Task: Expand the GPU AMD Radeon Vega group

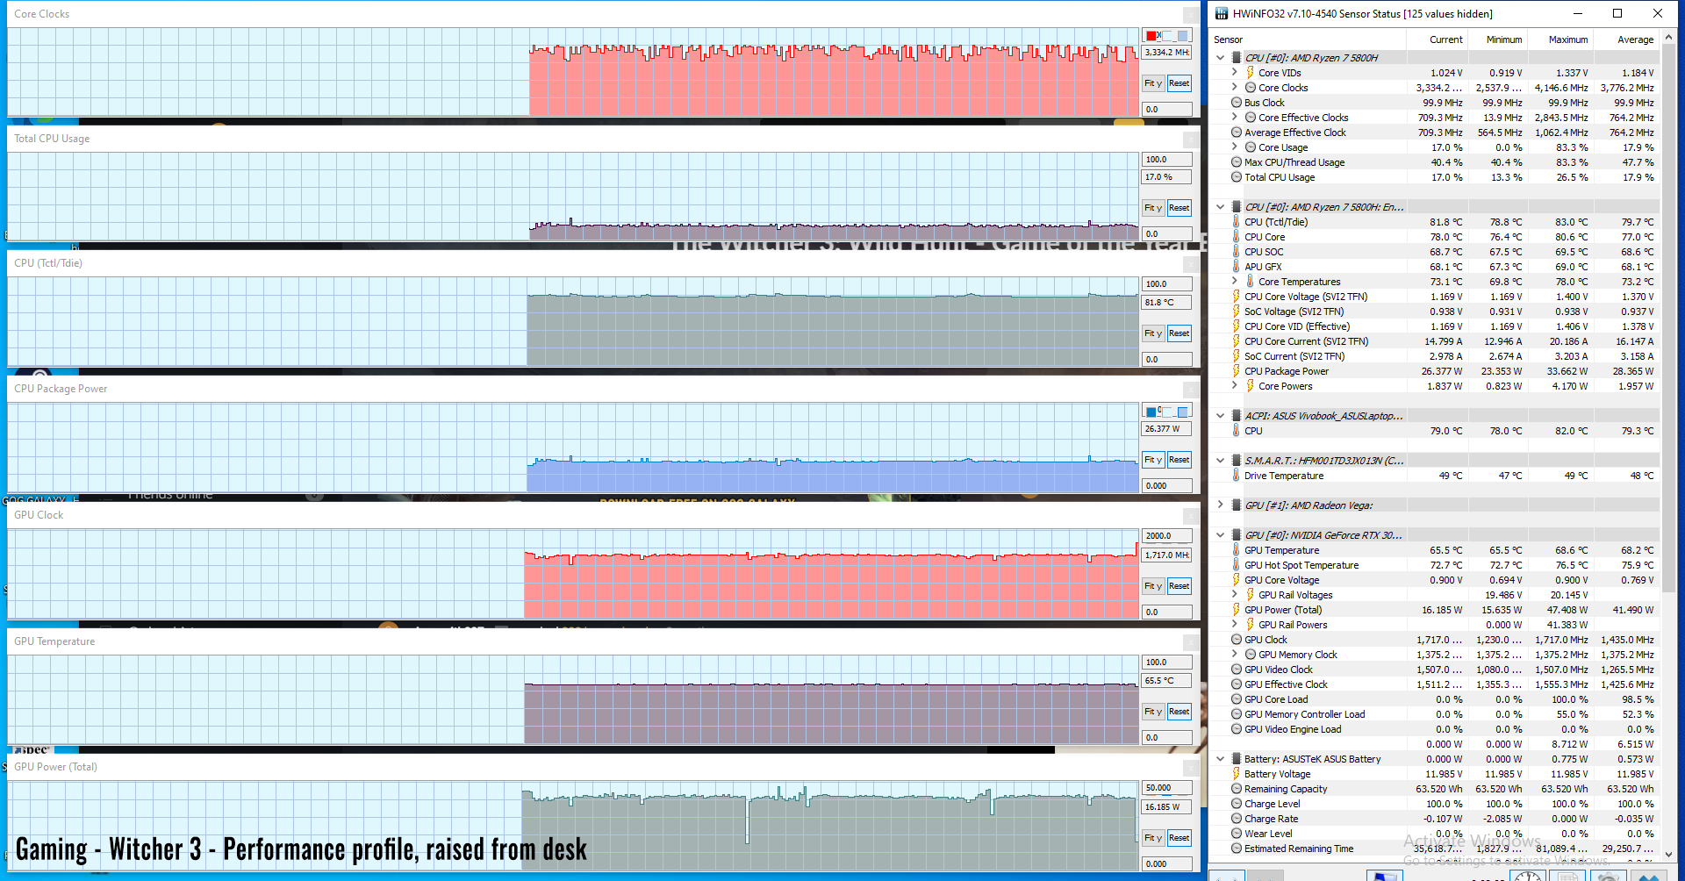Action: coord(1220,505)
